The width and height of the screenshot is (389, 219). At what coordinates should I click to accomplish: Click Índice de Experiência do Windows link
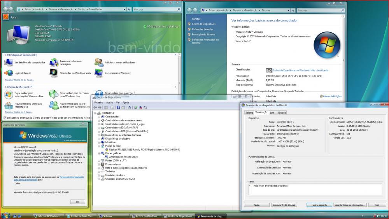[x=300, y=70]
